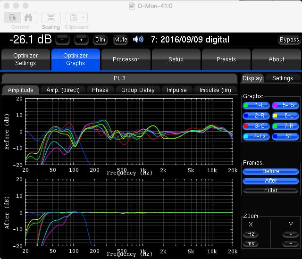Viewport: 302px width, 259px height.
Task: Toggle the Dim button
Action: 100,40
